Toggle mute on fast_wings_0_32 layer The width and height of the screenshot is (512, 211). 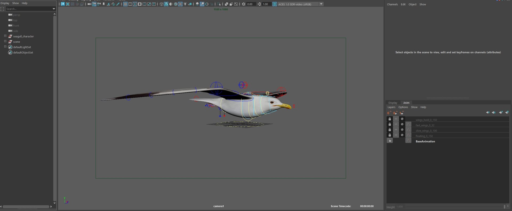tap(402, 124)
